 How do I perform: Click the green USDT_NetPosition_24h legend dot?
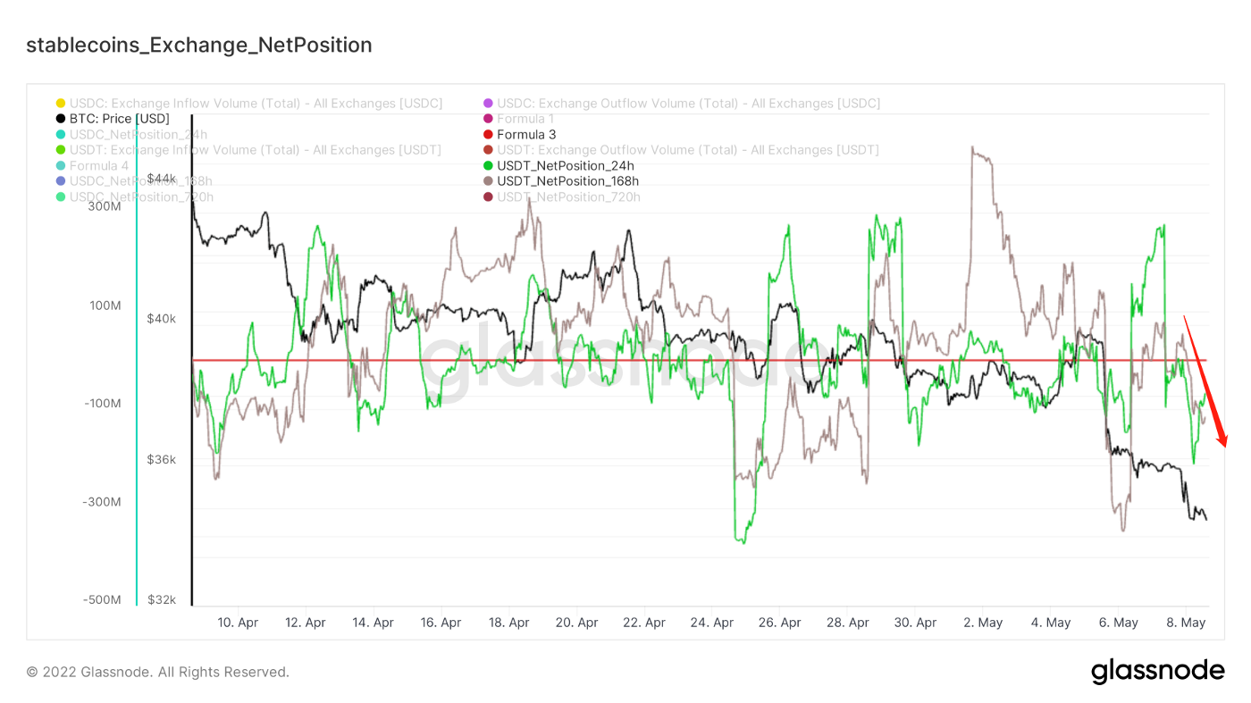click(x=488, y=165)
